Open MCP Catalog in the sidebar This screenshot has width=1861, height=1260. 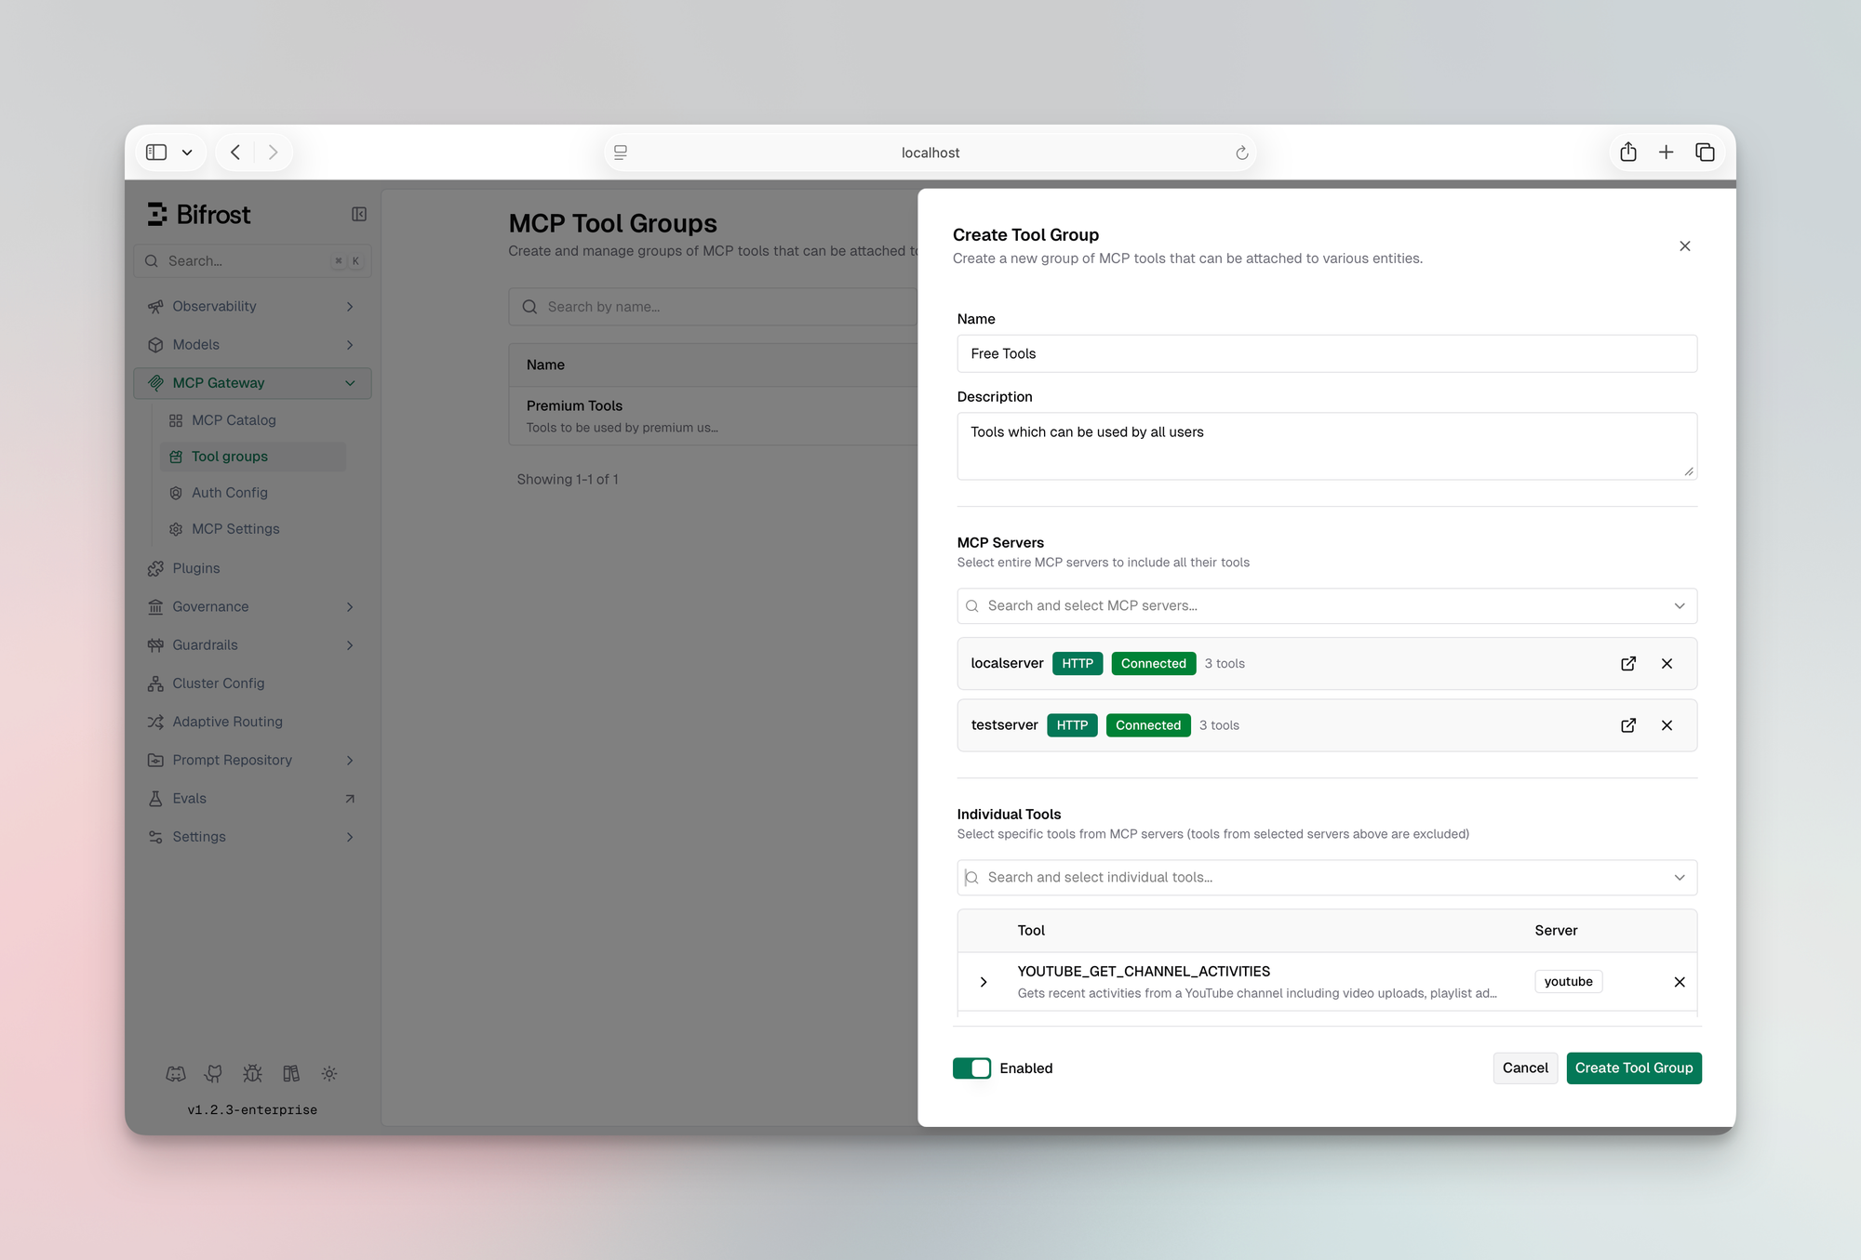tap(234, 420)
